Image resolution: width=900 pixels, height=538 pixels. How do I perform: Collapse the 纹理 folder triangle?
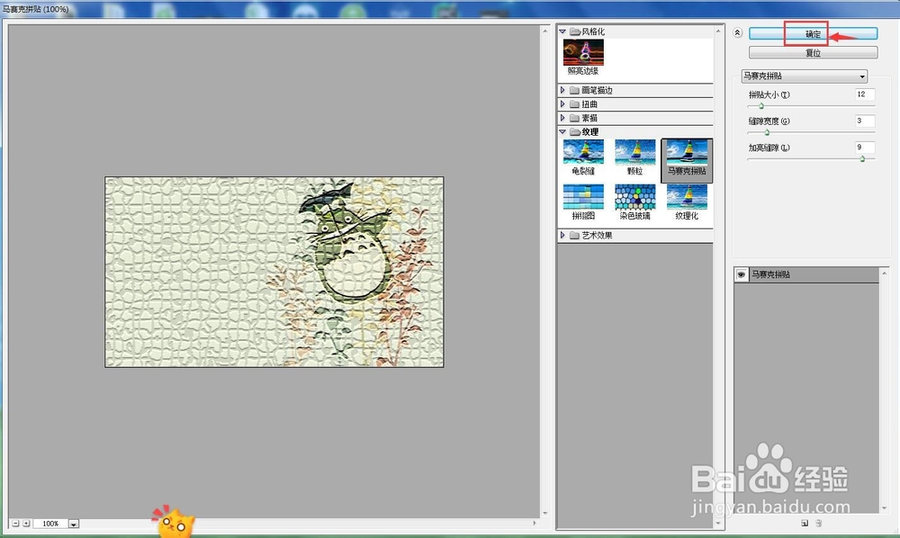click(562, 131)
